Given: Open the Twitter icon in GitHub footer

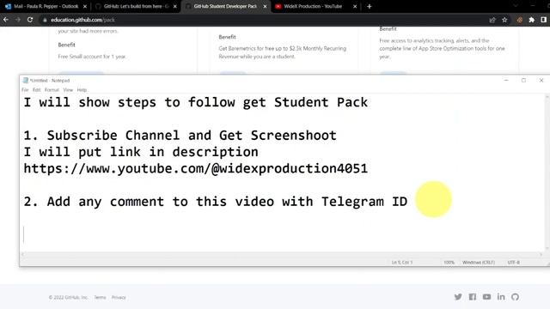Looking at the screenshot, I should 458,297.
